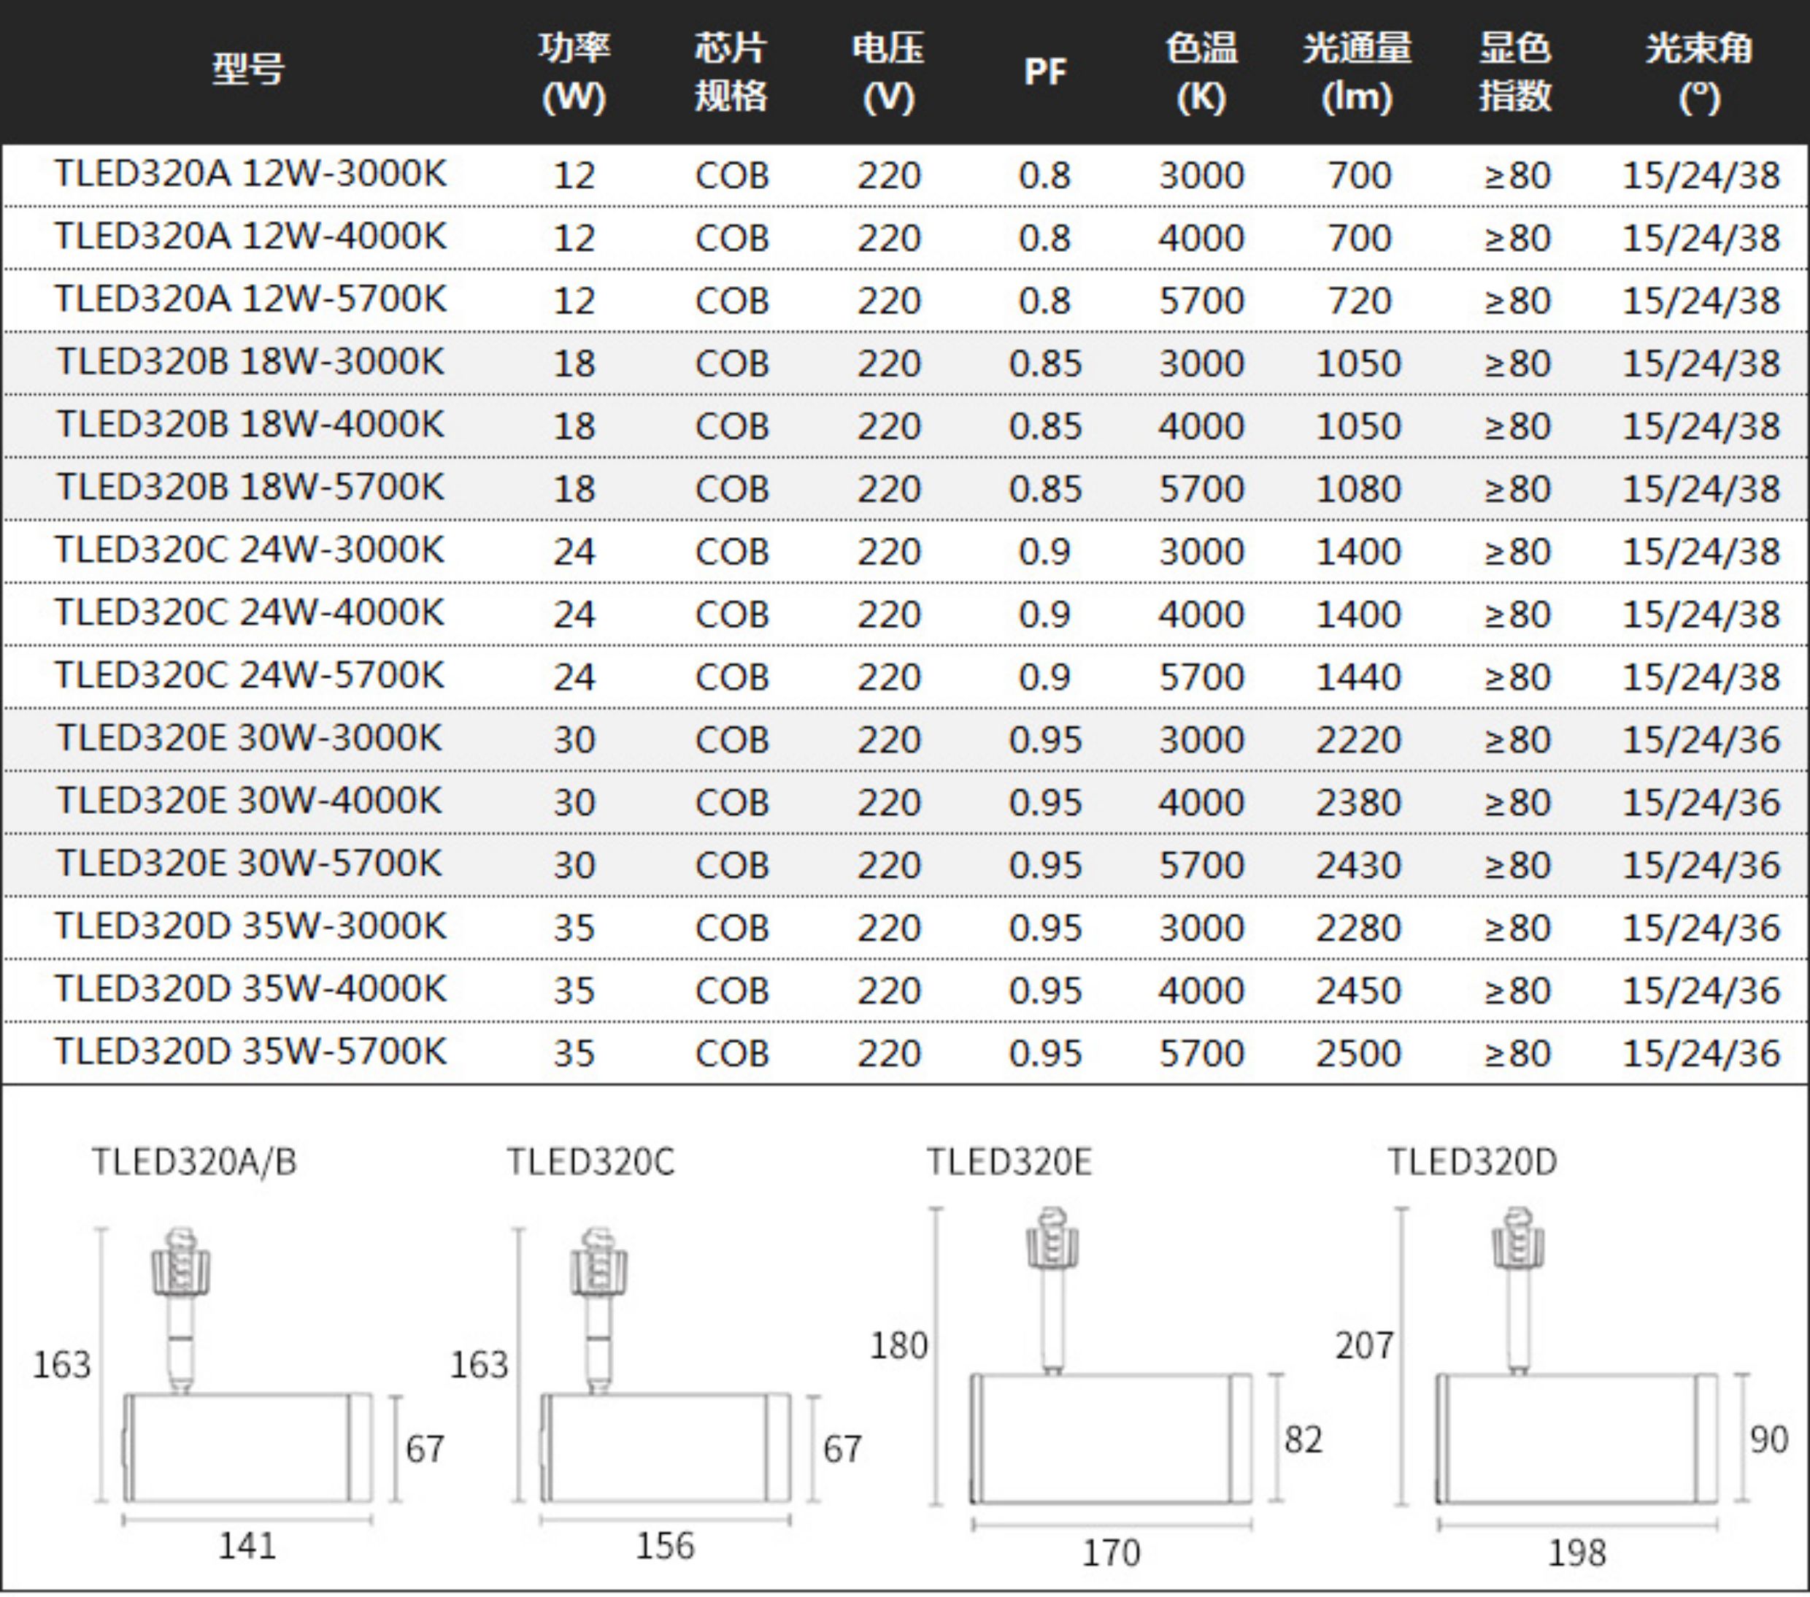The width and height of the screenshot is (1810, 1597).
Task: Click the TLED320C lamp diagram
Action: click(664, 1447)
